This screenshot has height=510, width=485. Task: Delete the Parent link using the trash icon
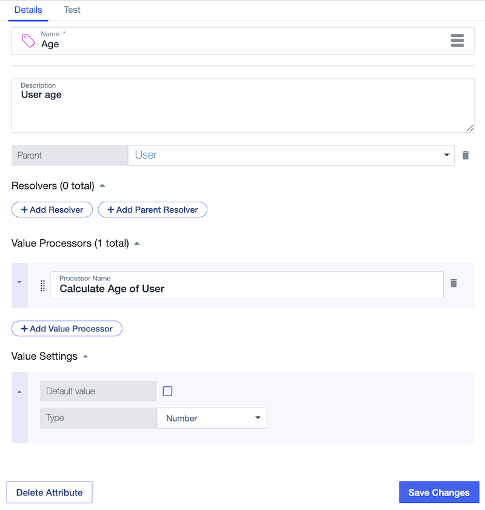(466, 155)
